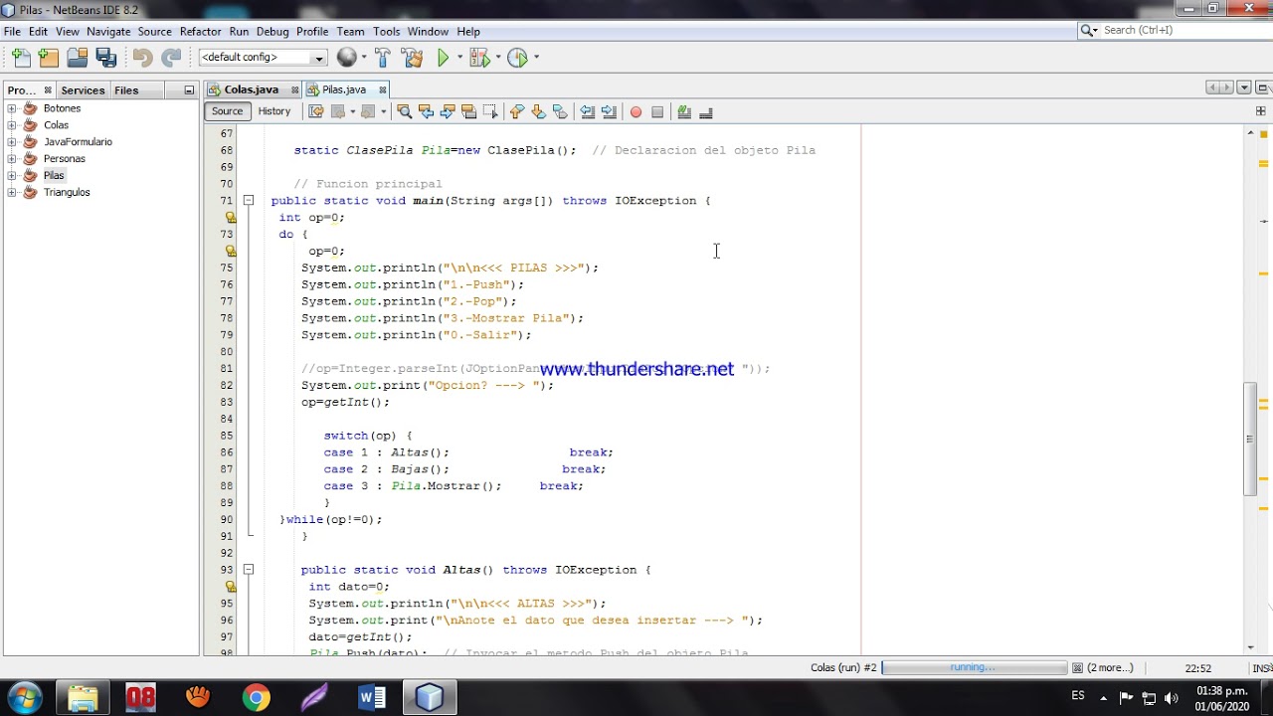Open the Profile Project dropdown arrow

[x=536, y=58]
